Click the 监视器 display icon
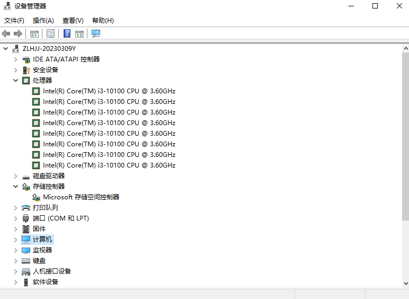Image resolution: width=409 pixels, height=299 pixels. point(26,250)
